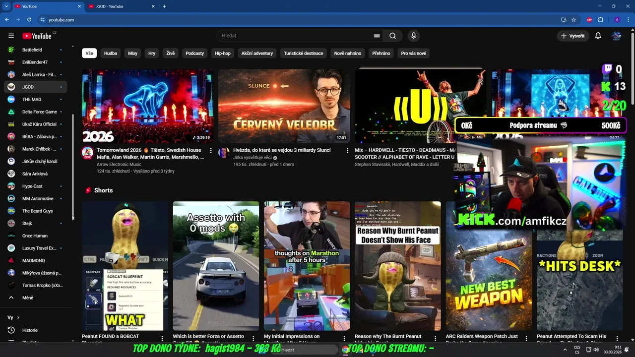Open Historie in sidebar
635x357 pixels.
(x=35, y=330)
